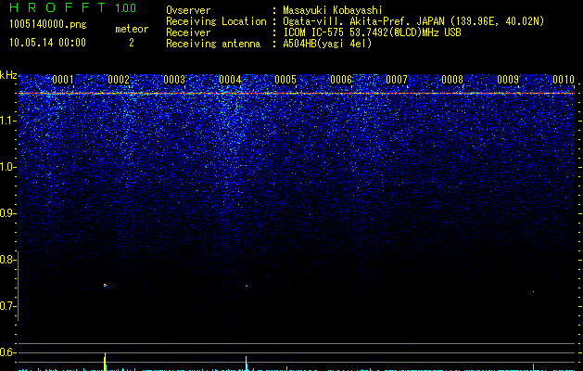Click time marker 0004

(x=230, y=80)
